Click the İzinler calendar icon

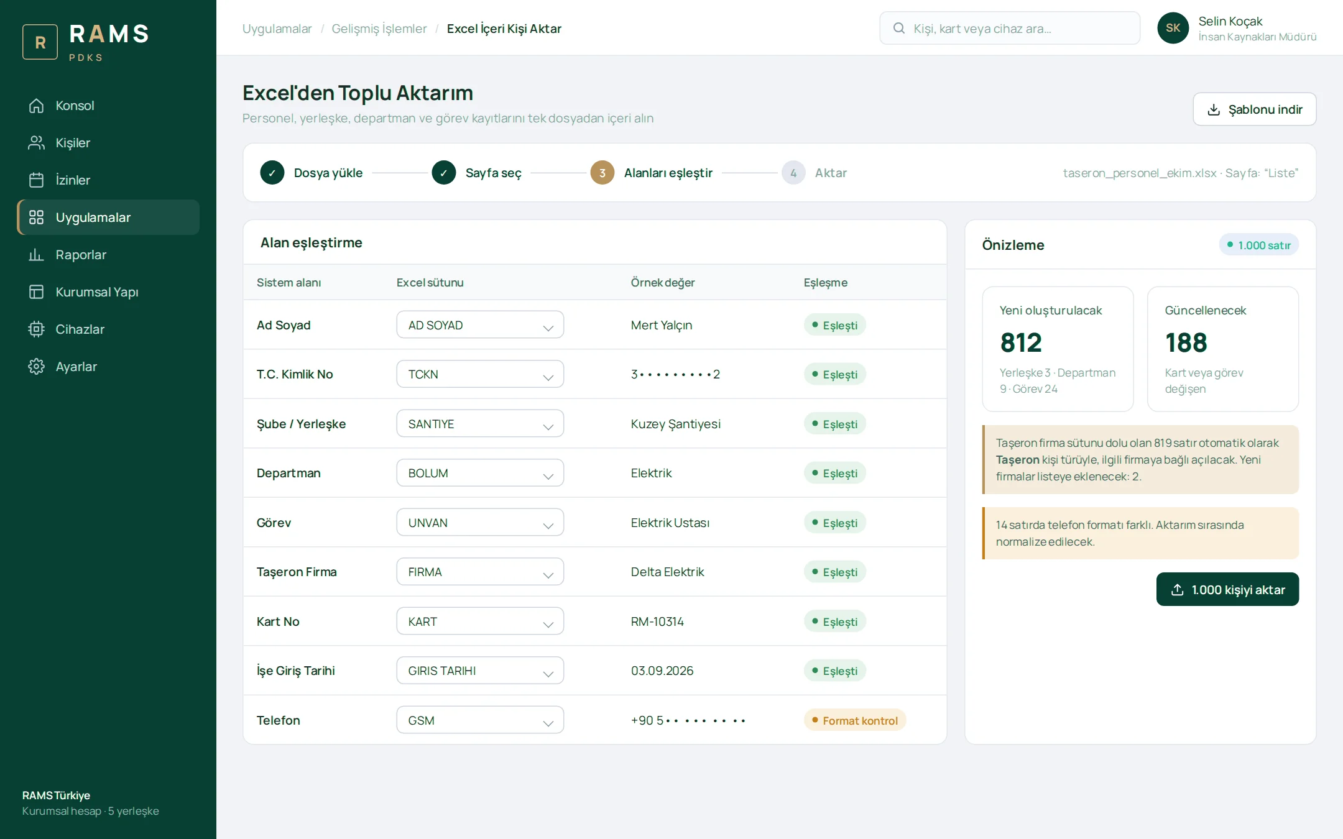(36, 180)
